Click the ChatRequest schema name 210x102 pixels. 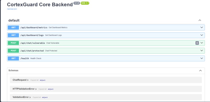coord(20,80)
